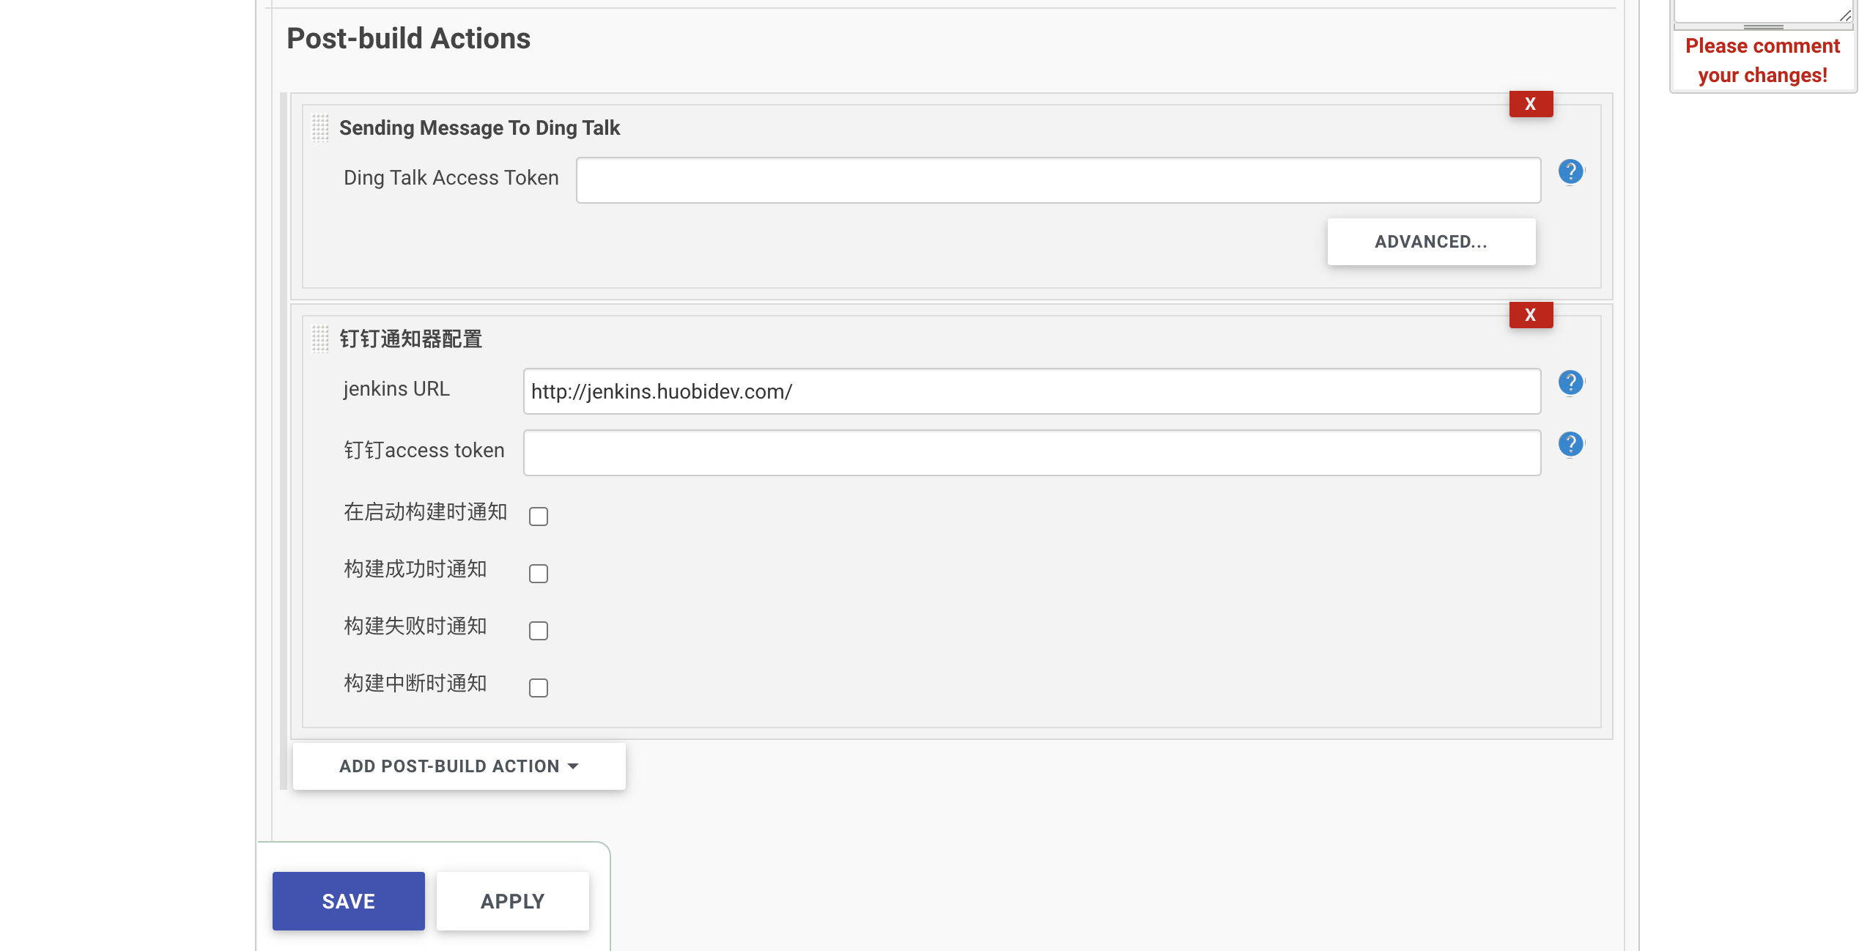Apply the current changes
The width and height of the screenshot is (1870, 951).
coord(511,900)
